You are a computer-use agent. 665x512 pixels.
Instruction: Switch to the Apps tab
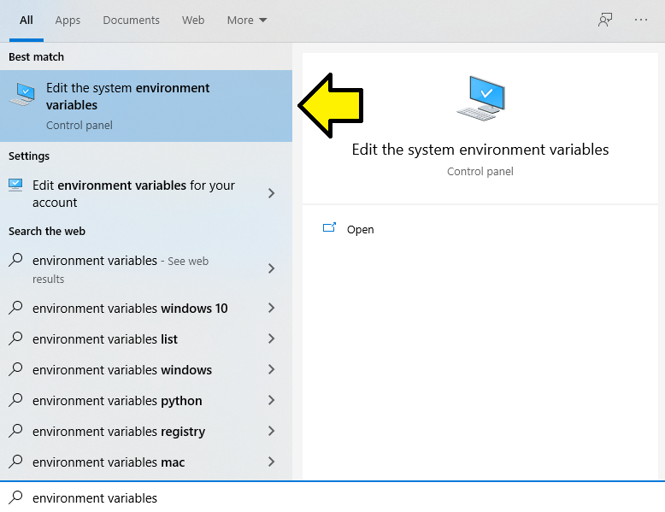[x=68, y=20]
